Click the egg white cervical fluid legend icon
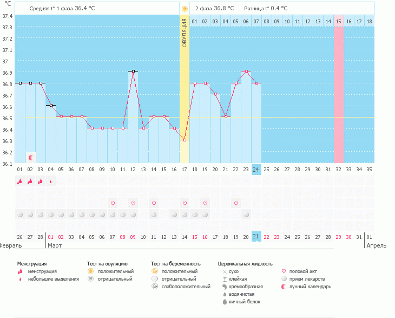Viewport: 395px width, 318px height. tap(225, 302)
